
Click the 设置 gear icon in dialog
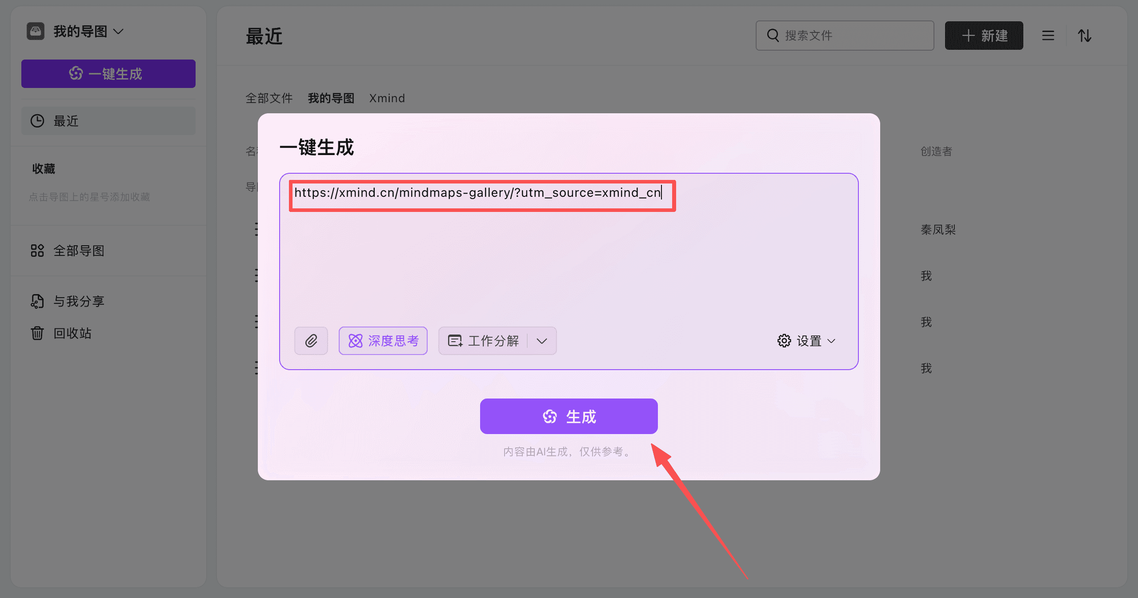coord(785,341)
